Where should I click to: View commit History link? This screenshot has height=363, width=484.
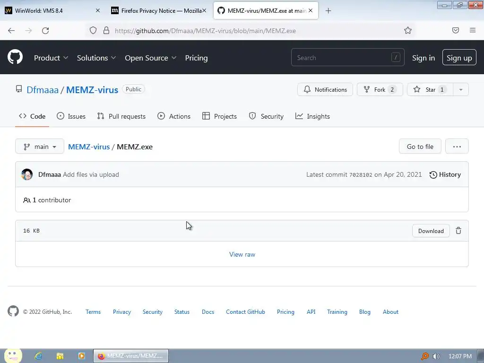[445, 174]
